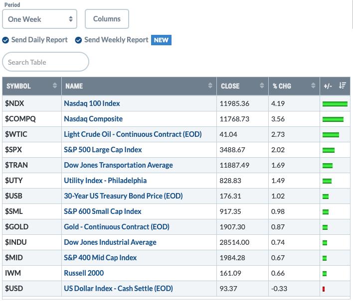Viewport: 353px width, 301px height.
Task: Click the green bar in $SPX row
Action: tap(329, 150)
